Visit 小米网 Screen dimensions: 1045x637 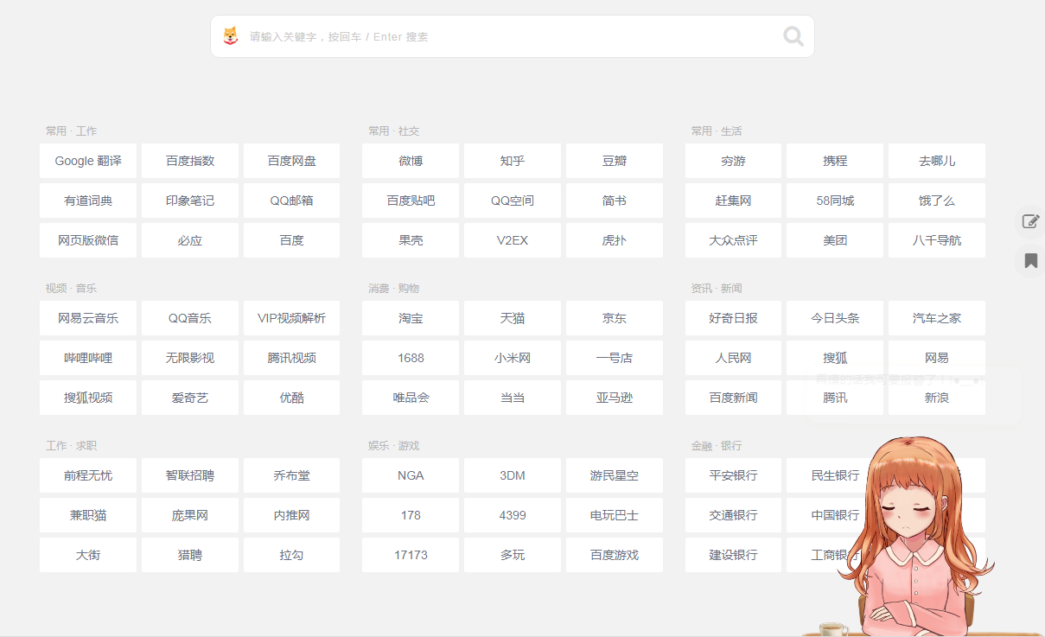(x=513, y=358)
